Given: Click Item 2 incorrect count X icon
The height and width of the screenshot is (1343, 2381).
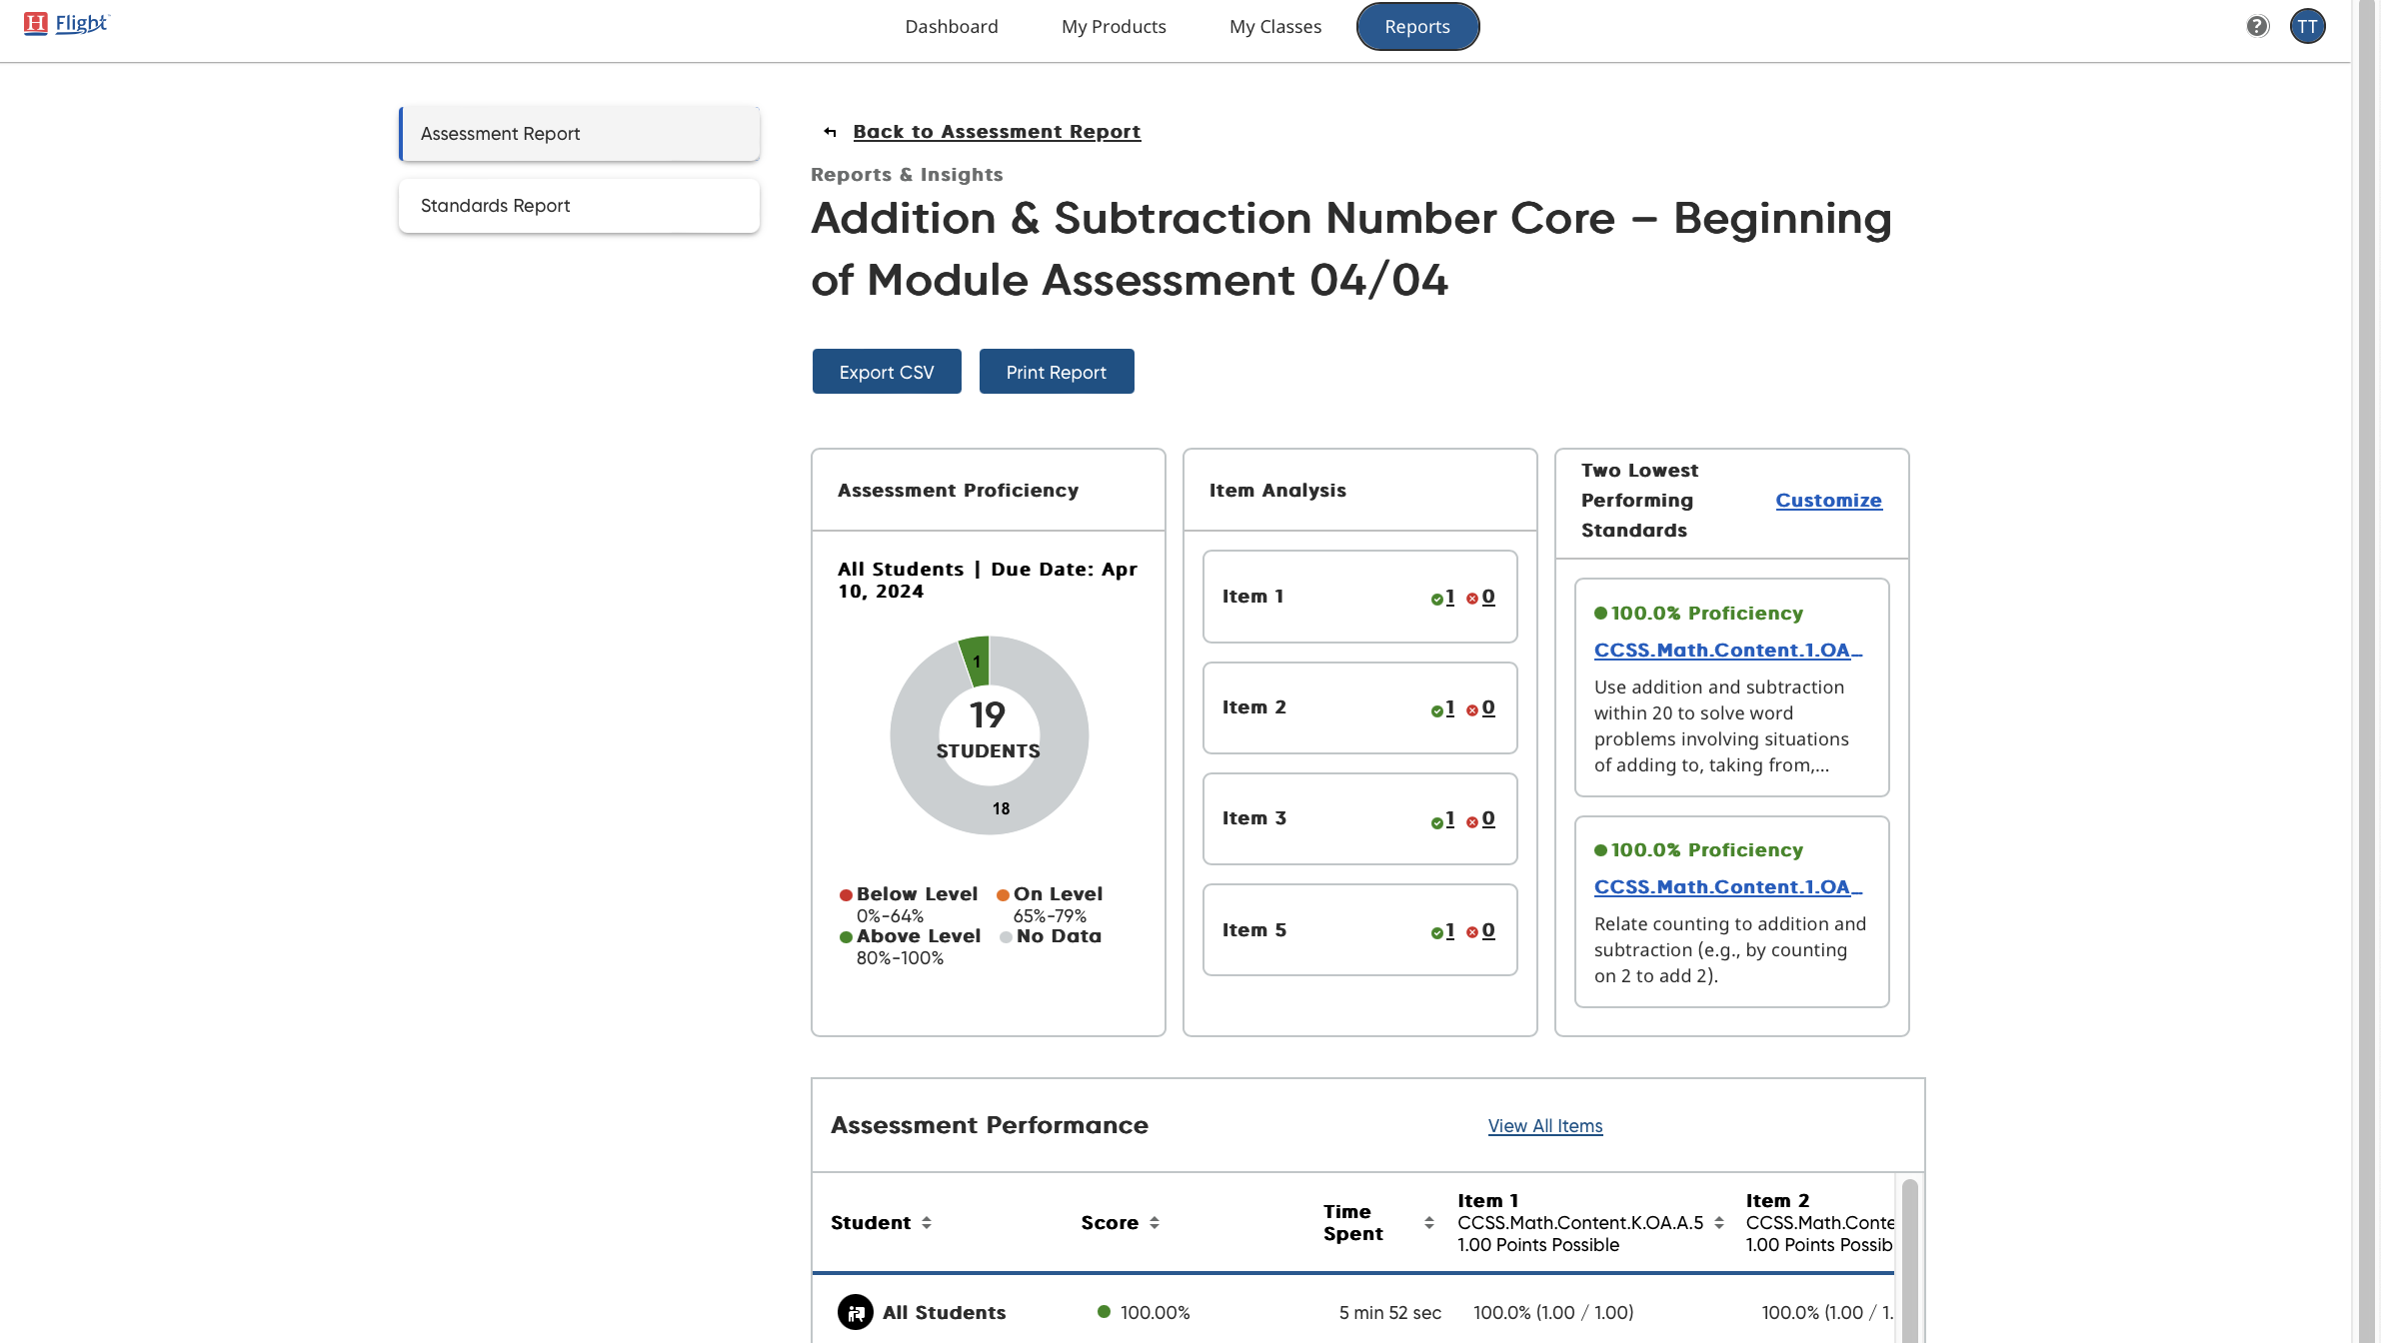Looking at the screenshot, I should [x=1472, y=709].
